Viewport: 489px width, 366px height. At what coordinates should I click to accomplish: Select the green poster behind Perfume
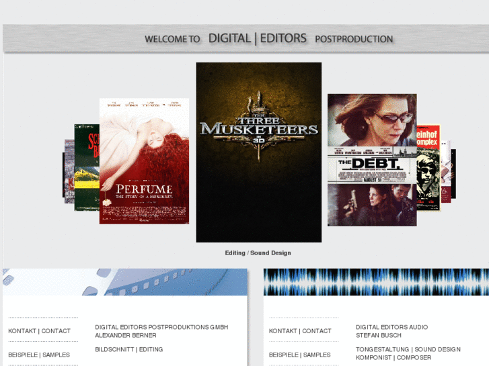pos(87,167)
